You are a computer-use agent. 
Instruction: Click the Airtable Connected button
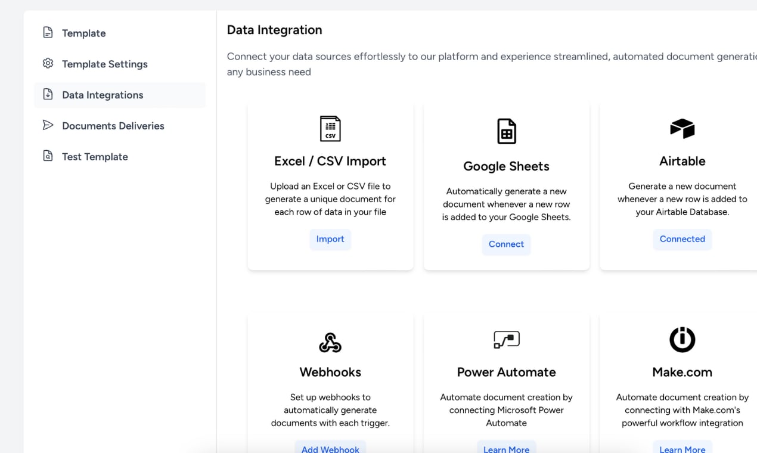[682, 239]
